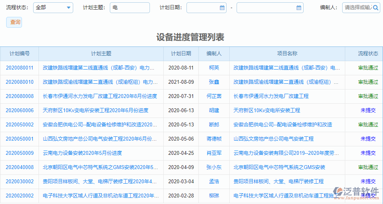Image resolution: width=383 pixels, height=204 pixels.
Task: Open the end date calendar picker icon
Action: [299, 8]
